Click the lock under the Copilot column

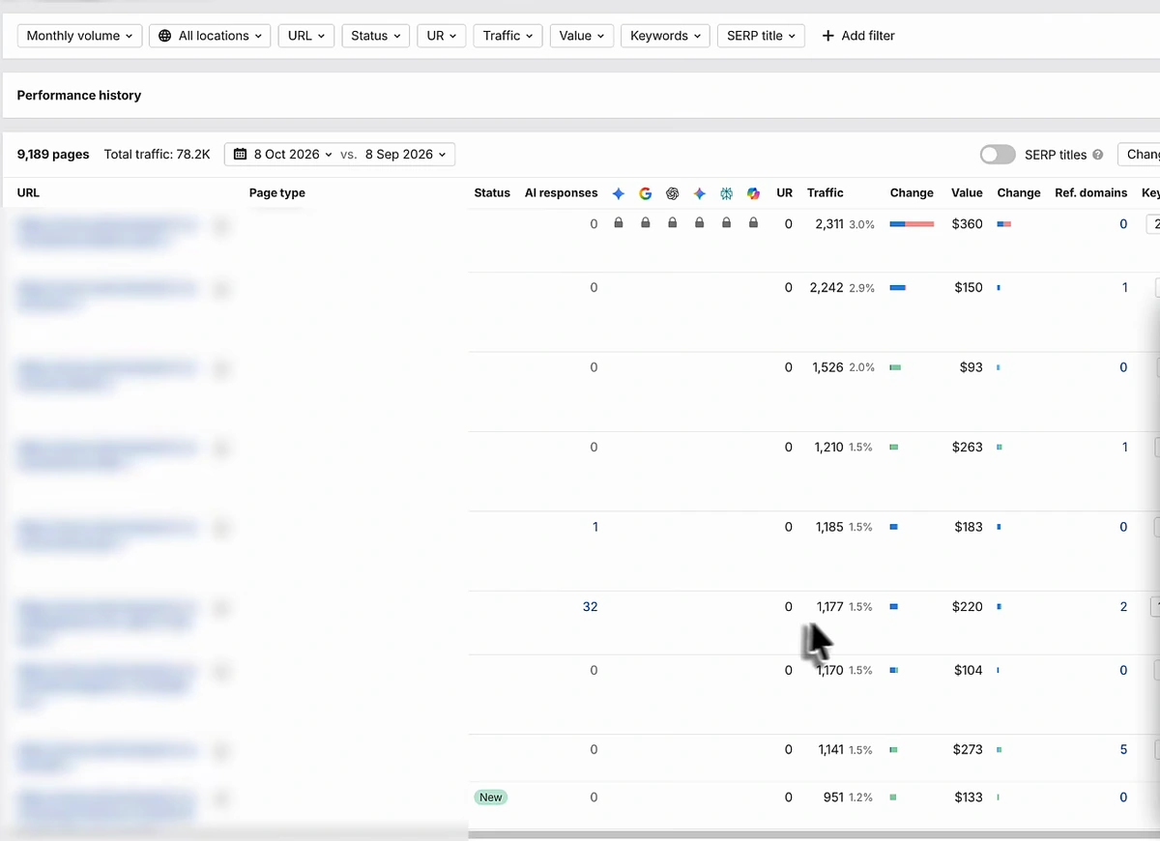click(753, 223)
